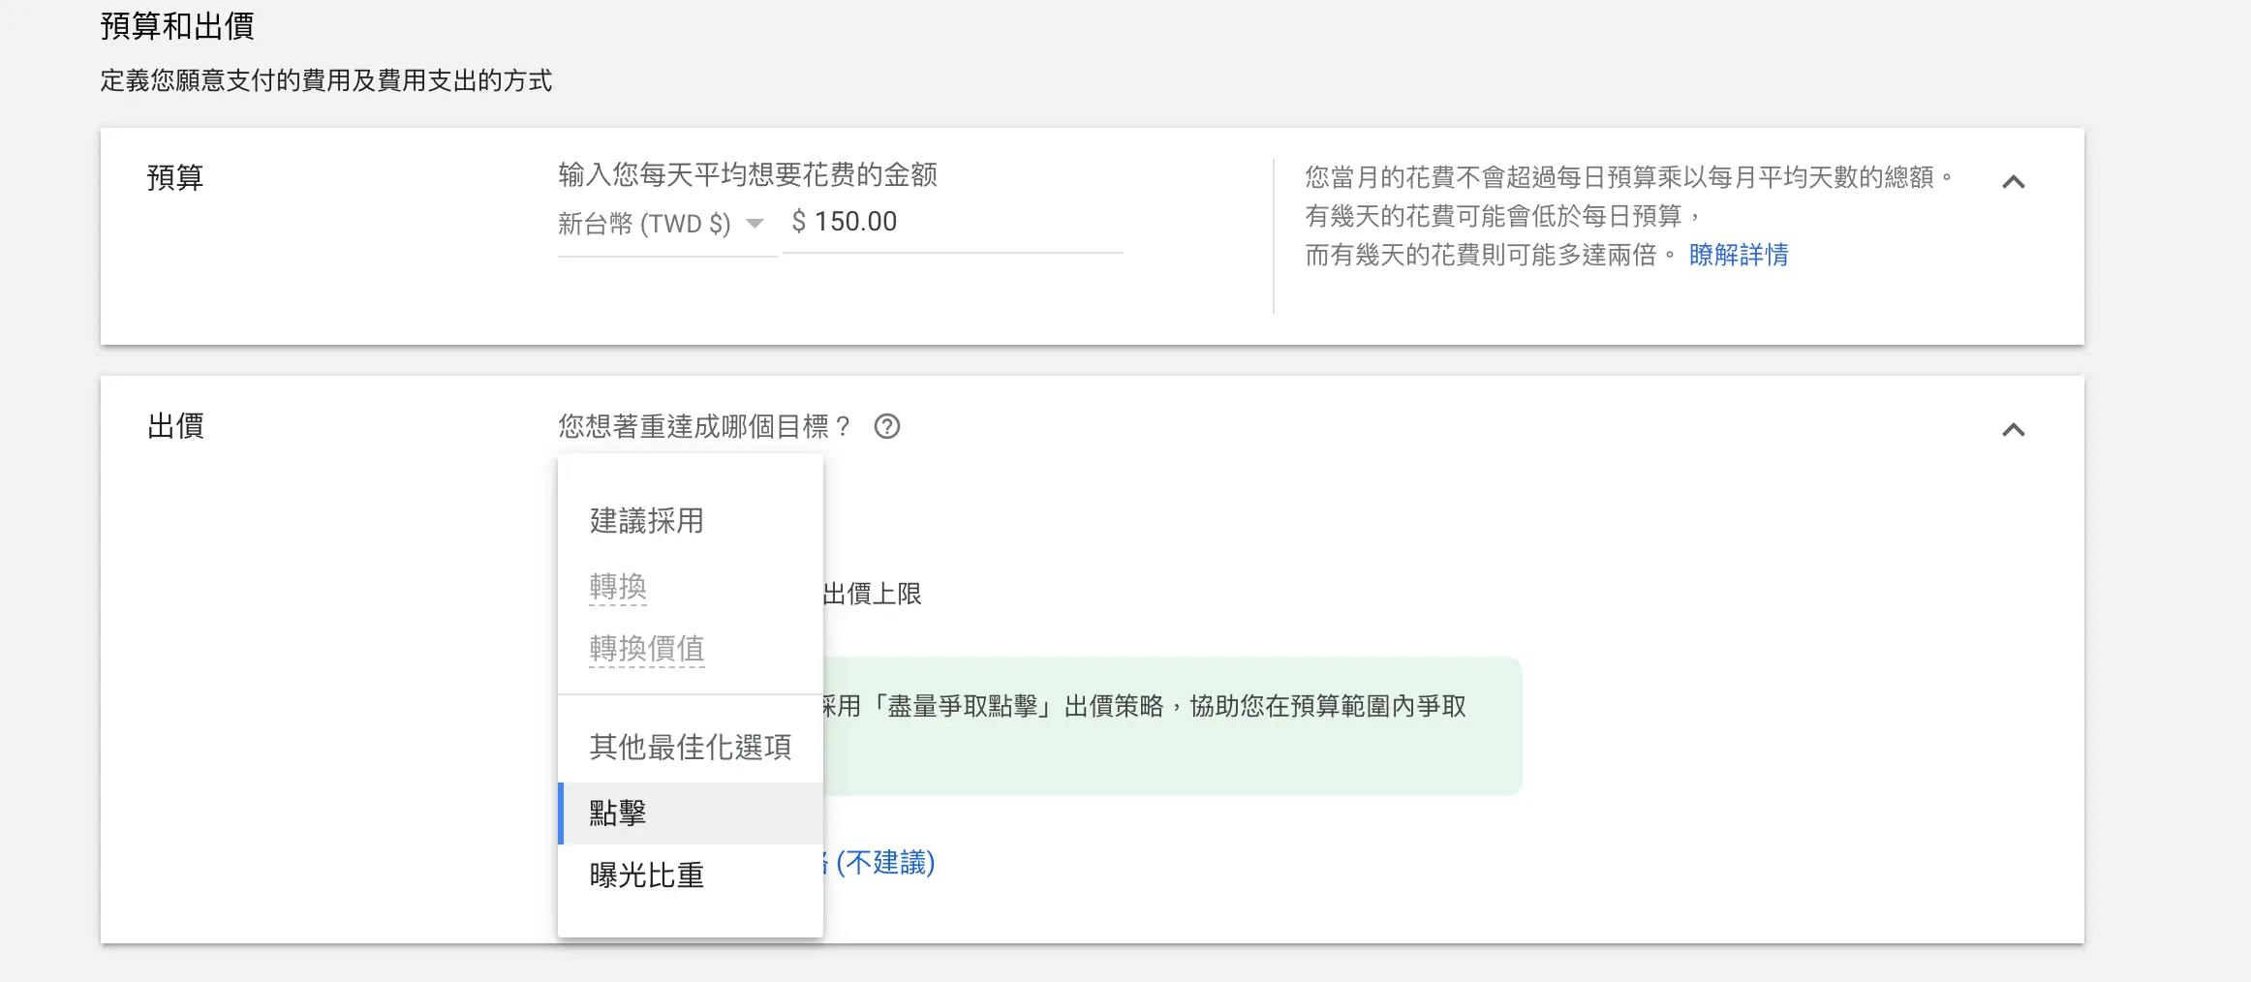This screenshot has height=982, width=2251.
Task: Choose 曝光比重 in the goal menu
Action: tap(691, 875)
